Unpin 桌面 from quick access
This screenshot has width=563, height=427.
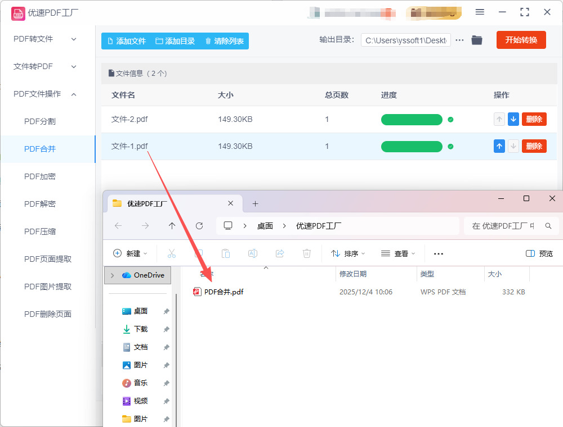point(166,311)
